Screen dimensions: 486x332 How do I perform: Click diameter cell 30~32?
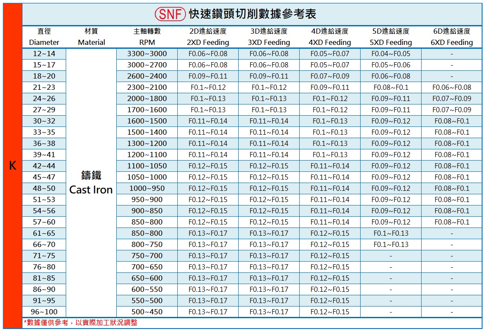pyautogui.click(x=44, y=121)
